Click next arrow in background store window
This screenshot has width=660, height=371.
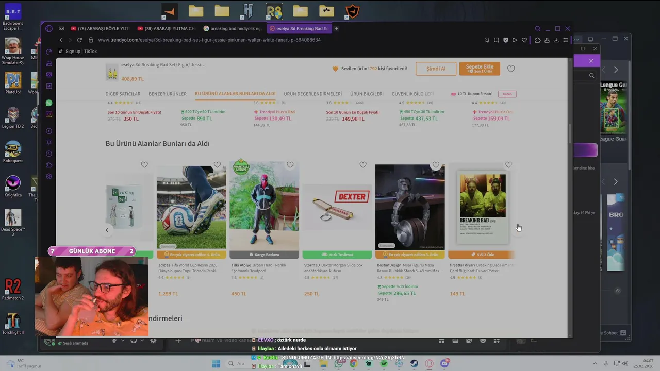coord(616,70)
